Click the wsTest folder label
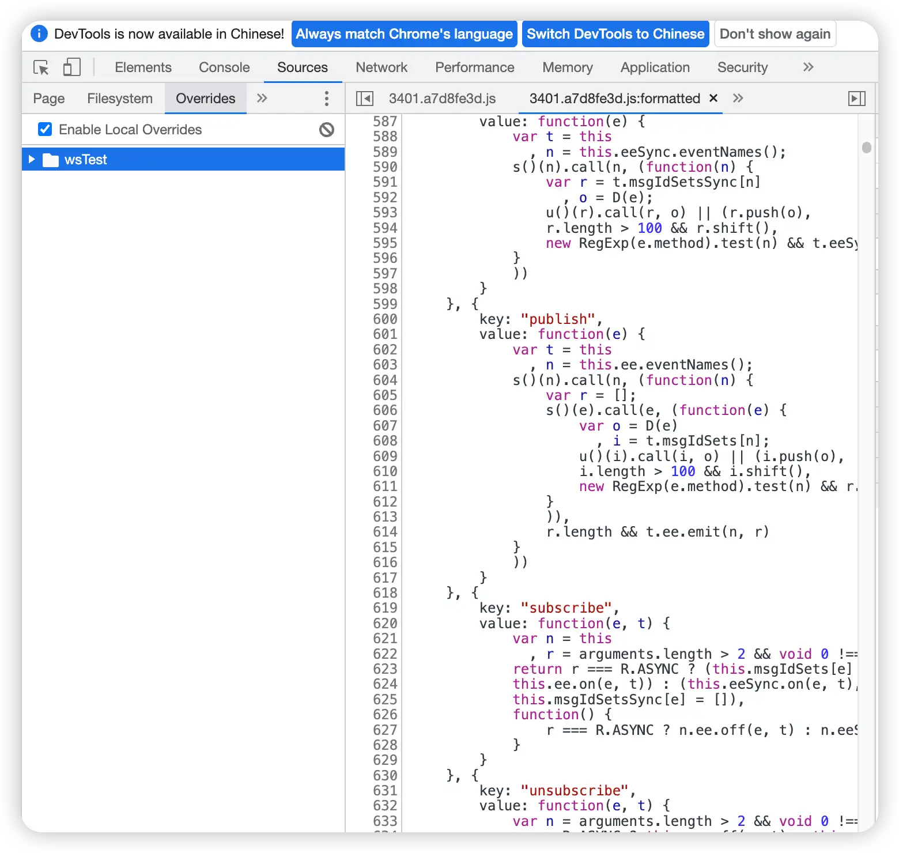 pos(86,160)
